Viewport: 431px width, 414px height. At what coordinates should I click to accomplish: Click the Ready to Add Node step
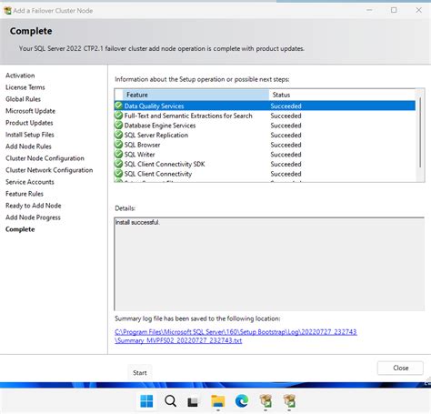click(x=34, y=206)
